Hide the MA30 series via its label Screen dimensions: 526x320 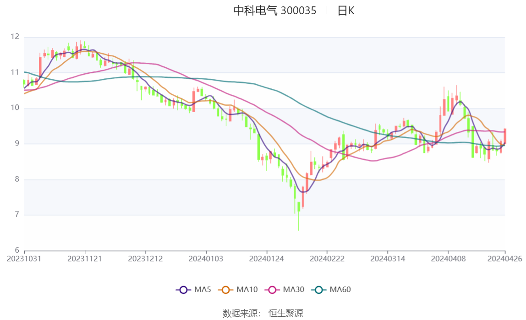(x=294, y=289)
